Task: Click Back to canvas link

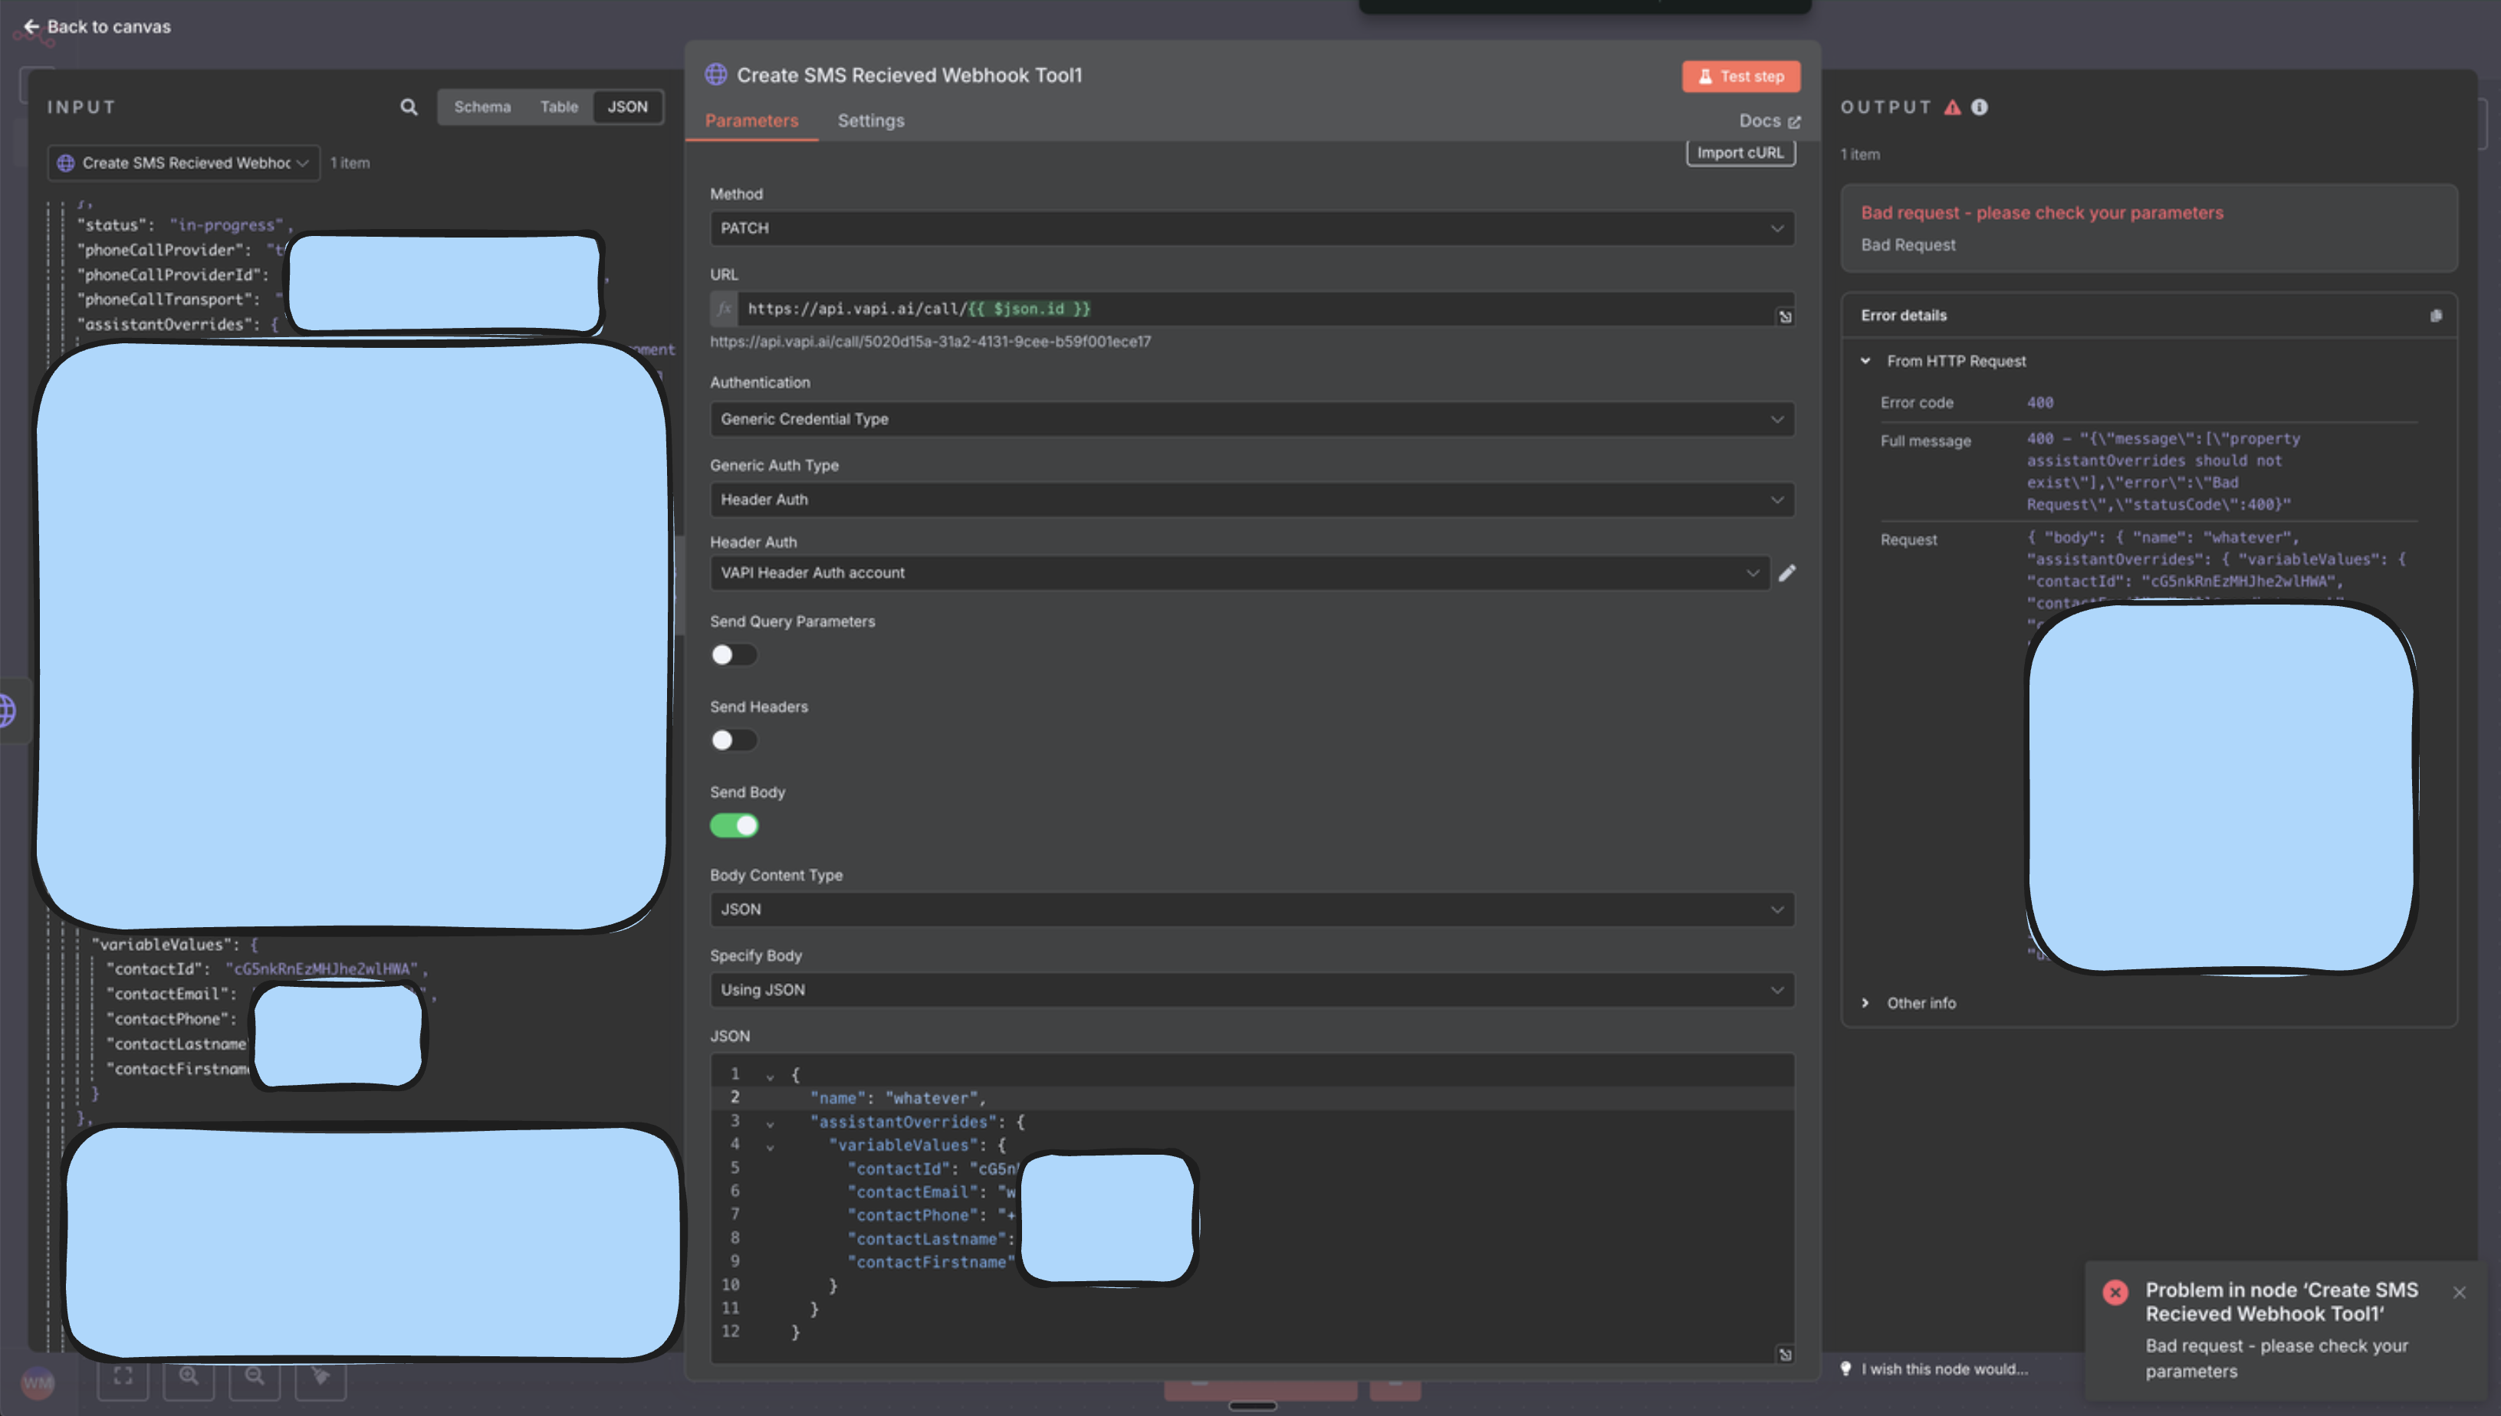Action: pyautogui.click(x=97, y=26)
